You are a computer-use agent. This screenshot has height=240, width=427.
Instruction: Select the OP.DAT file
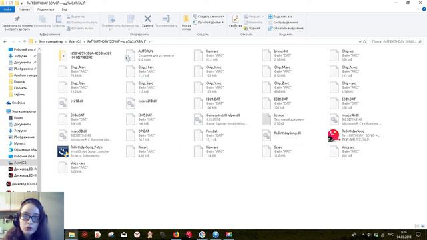click(x=141, y=135)
